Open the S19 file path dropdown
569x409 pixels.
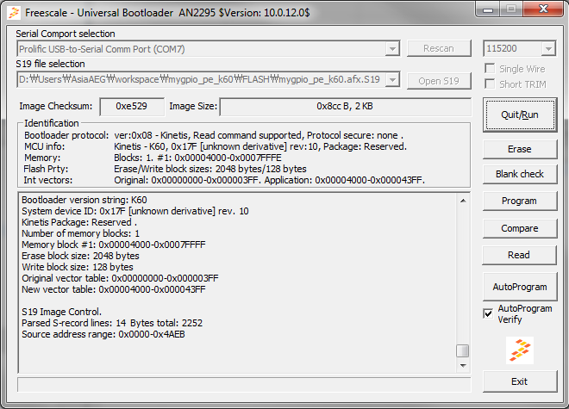(392, 79)
